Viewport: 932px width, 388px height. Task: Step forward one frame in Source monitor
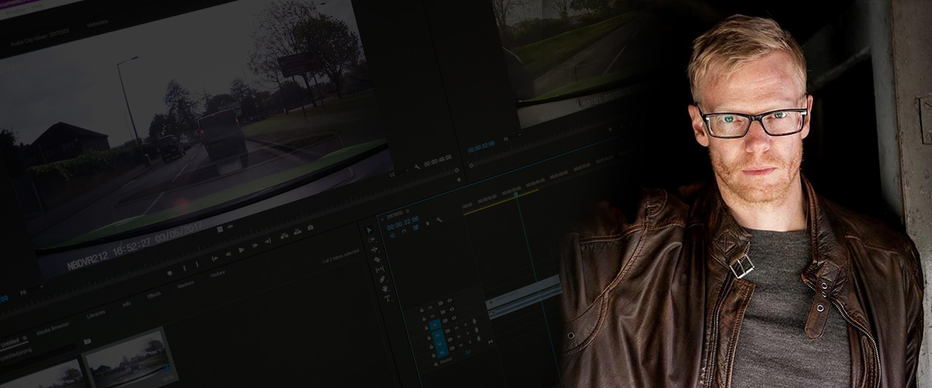255,245
